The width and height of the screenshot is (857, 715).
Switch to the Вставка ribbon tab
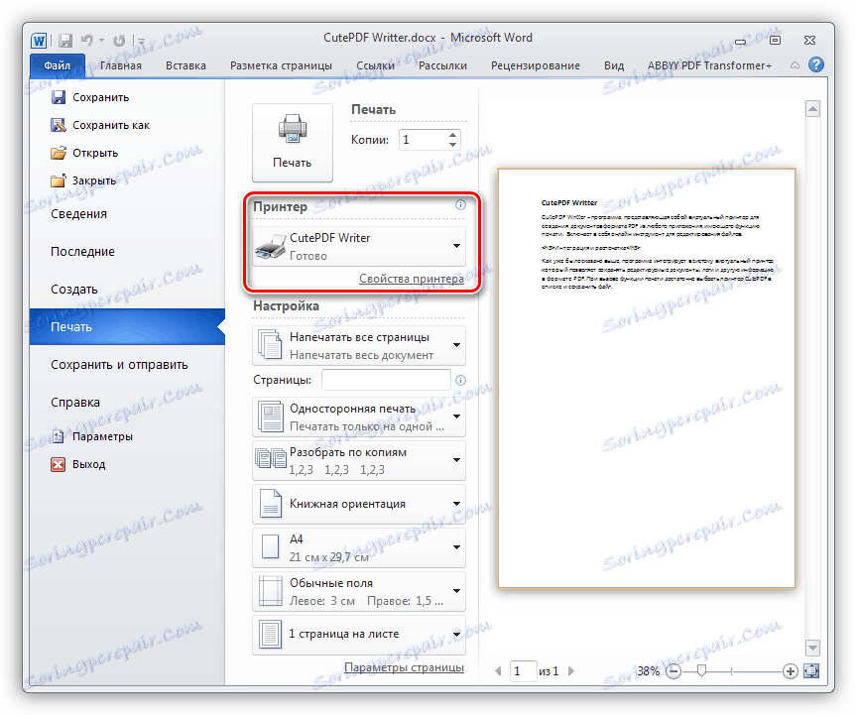pyautogui.click(x=185, y=65)
